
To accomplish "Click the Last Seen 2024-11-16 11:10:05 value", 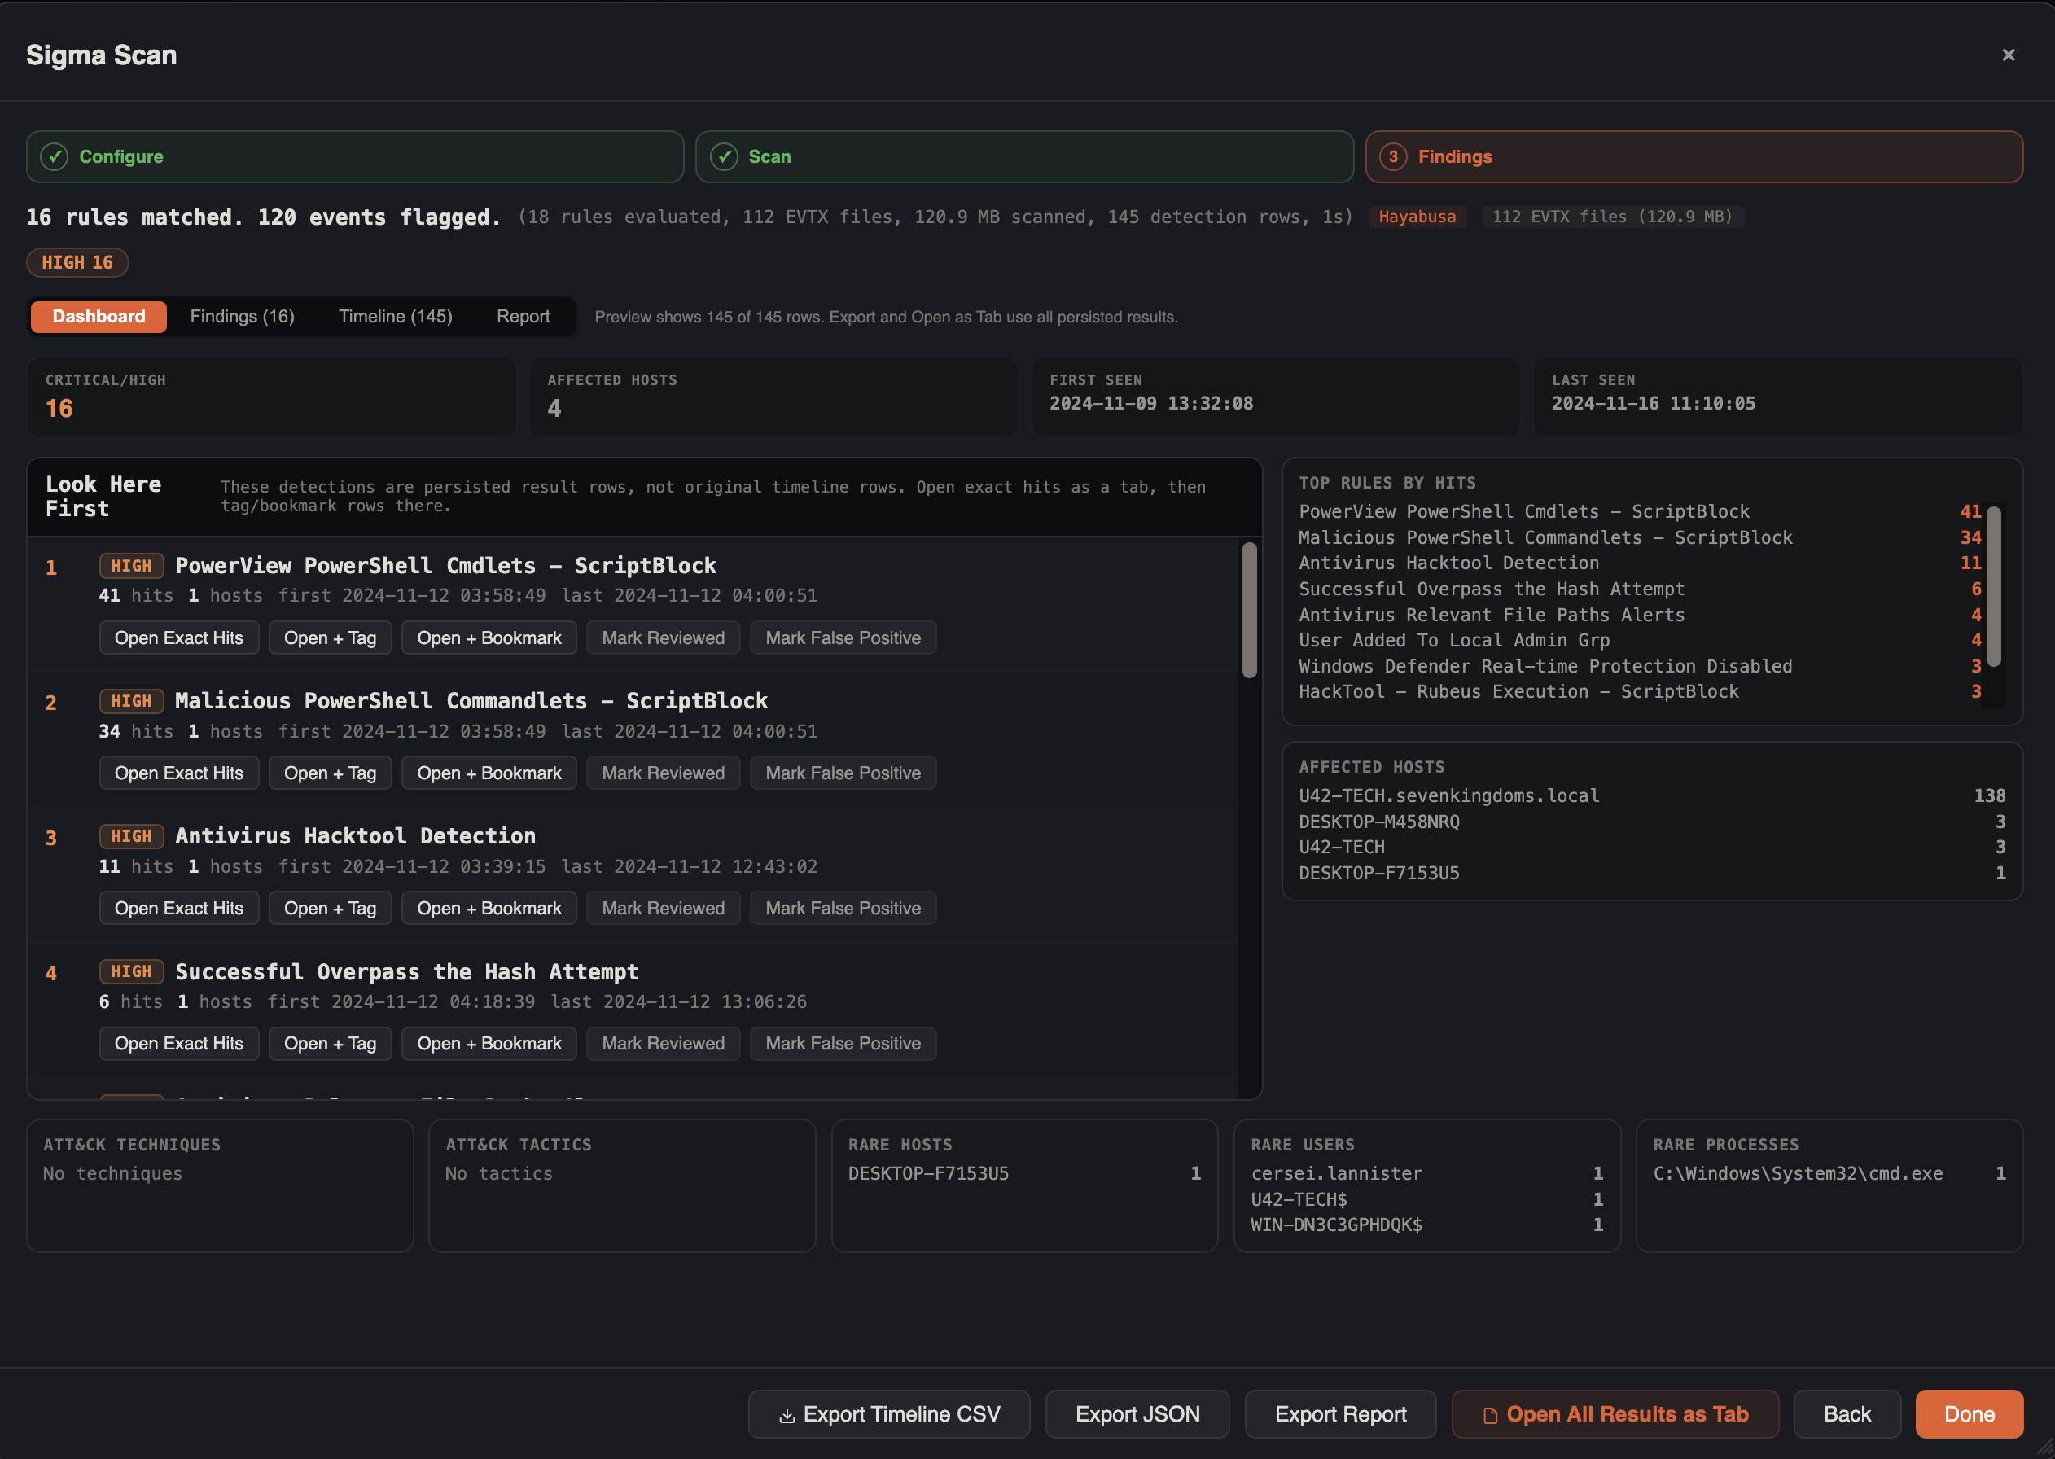I will 1654,403.
